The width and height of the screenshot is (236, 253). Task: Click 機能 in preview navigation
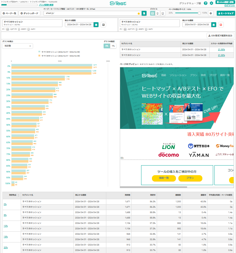tap(163, 75)
